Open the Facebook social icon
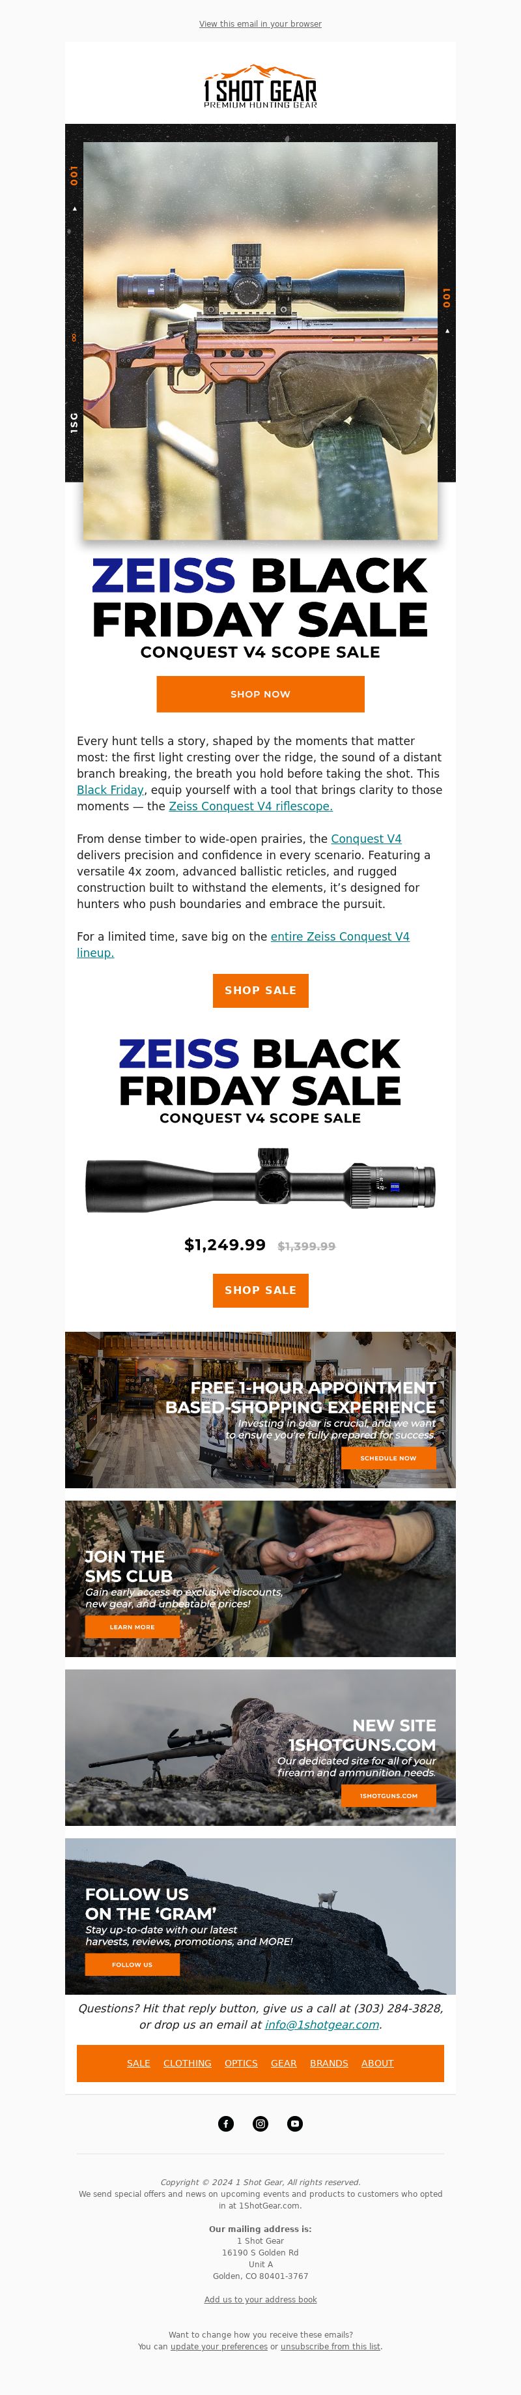The width and height of the screenshot is (521, 2395). pos(226,2124)
